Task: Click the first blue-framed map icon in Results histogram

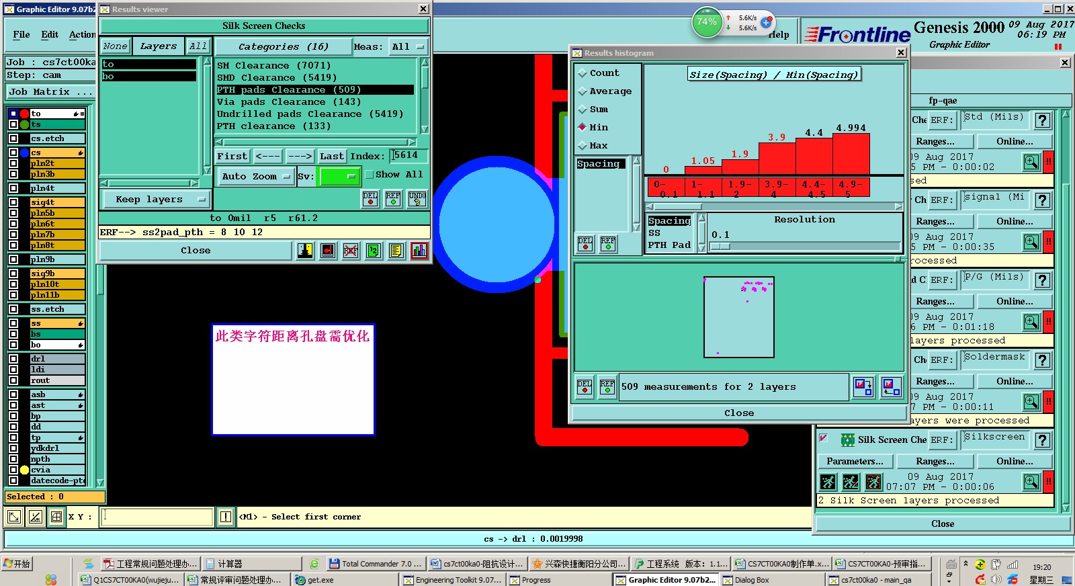Action: tap(863, 387)
